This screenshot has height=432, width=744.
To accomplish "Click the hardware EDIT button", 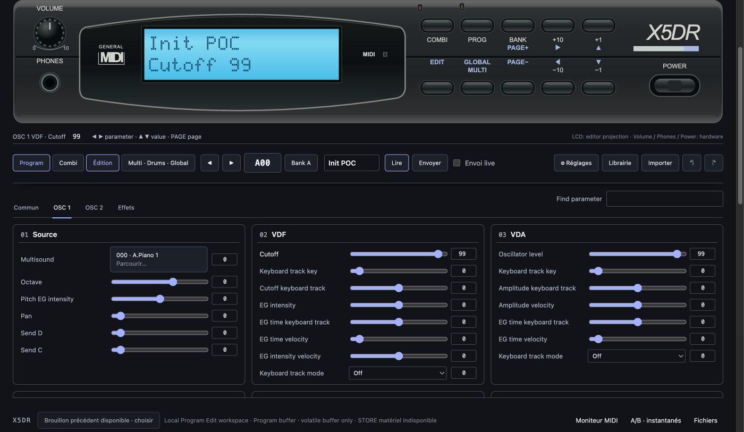I will tap(437, 88).
